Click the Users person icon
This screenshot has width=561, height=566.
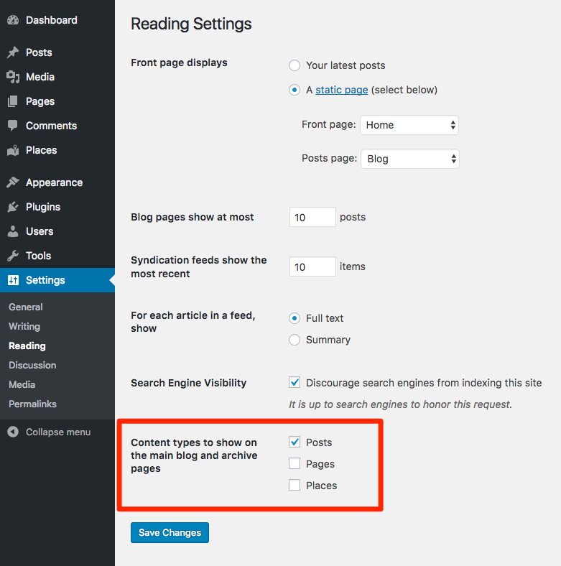pos(13,231)
